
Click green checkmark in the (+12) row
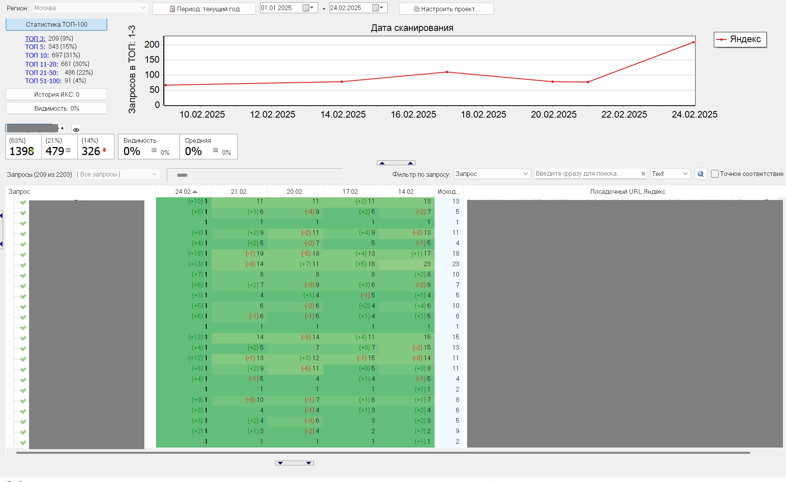(23, 359)
